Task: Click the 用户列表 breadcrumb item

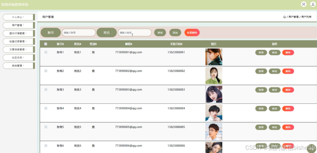Action: 306,17
